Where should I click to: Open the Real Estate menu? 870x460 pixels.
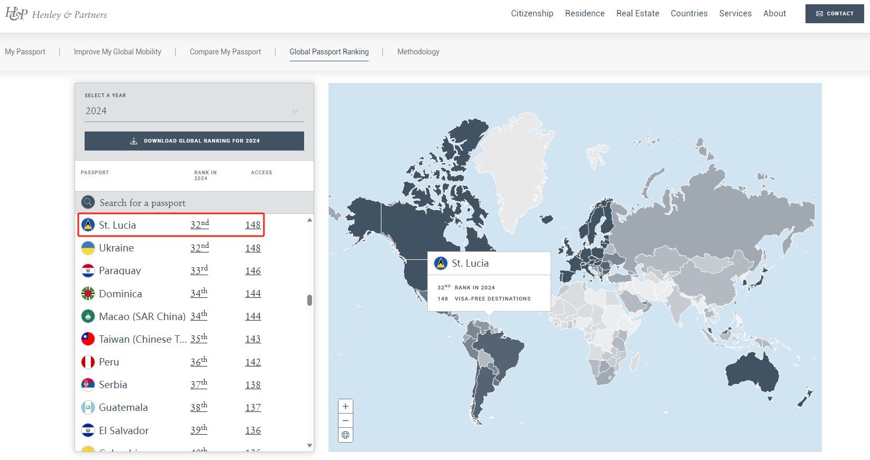[637, 14]
